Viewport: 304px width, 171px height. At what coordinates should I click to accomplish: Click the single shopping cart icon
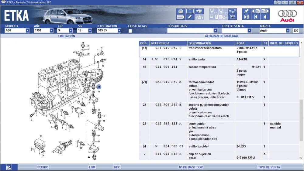tap(233, 17)
